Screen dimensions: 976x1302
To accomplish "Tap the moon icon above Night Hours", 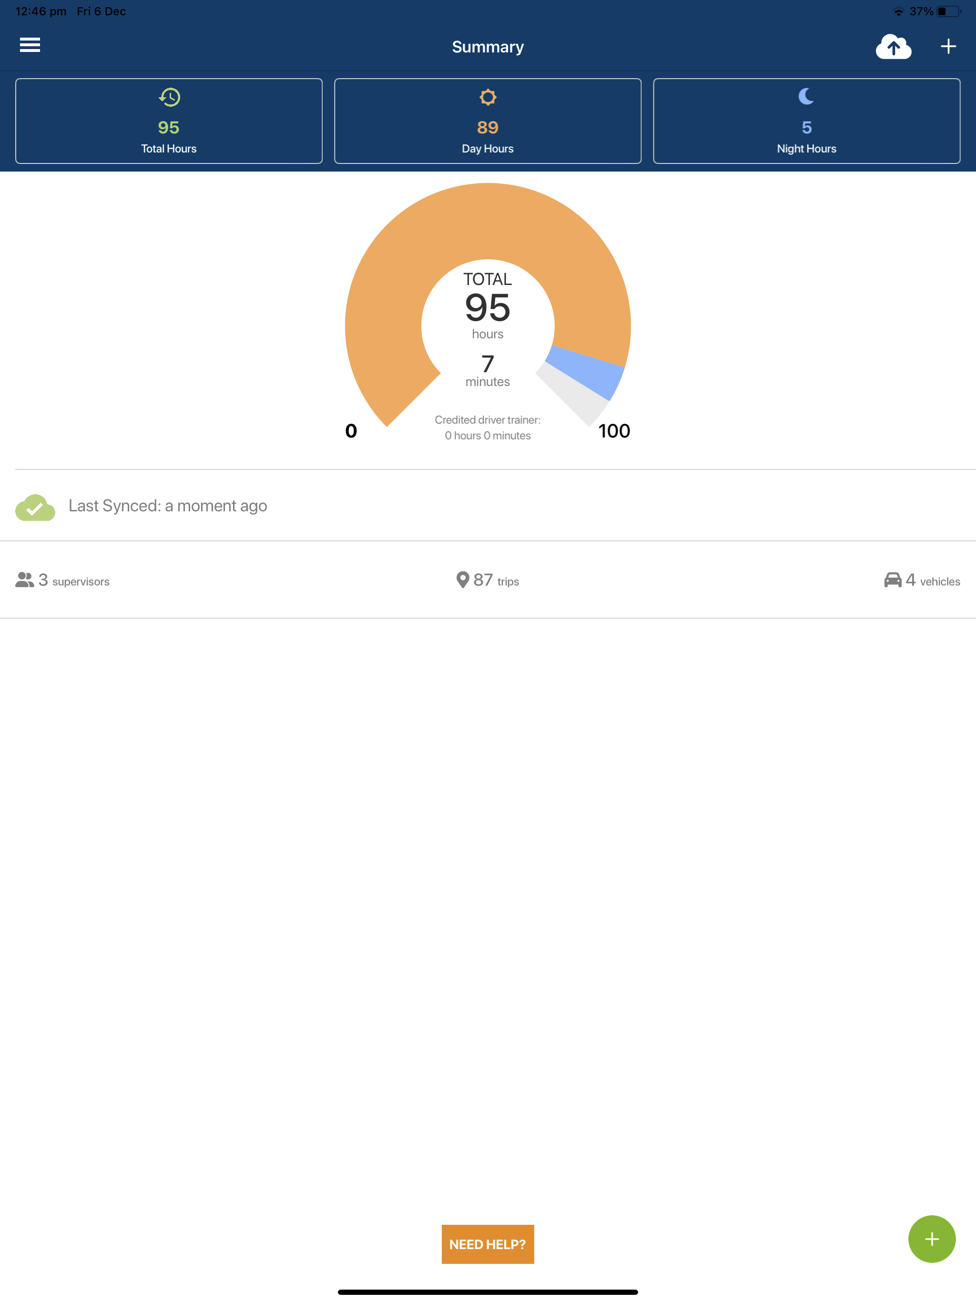I will [806, 96].
